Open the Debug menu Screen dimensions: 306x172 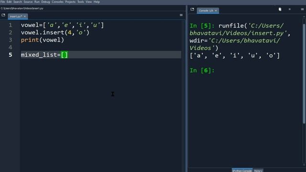pyautogui.click(x=45, y=2)
